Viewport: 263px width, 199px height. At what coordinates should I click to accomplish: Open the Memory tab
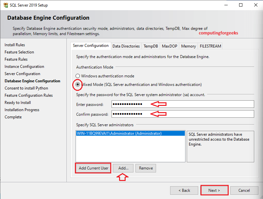click(188, 46)
